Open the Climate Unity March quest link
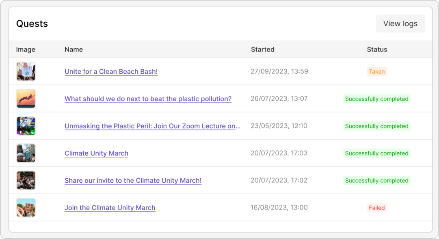The height and width of the screenshot is (239, 439). pos(96,153)
